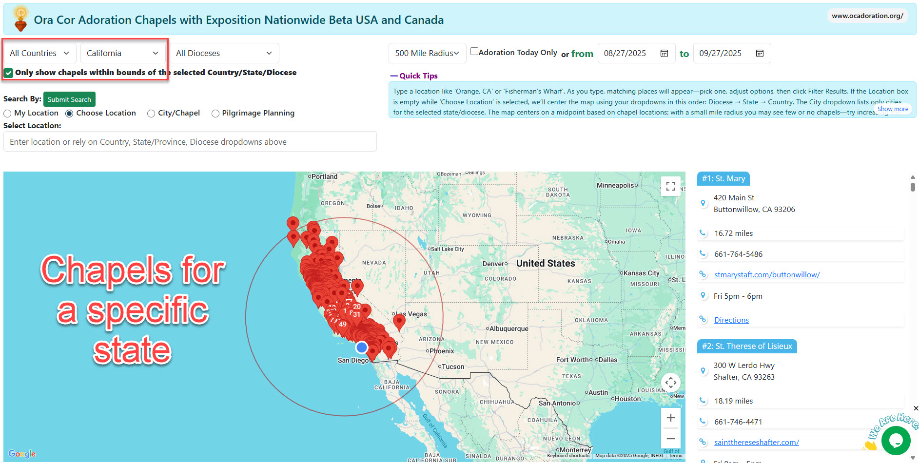
Task: Select the Pilgrimage Planning radio option
Action: pyautogui.click(x=215, y=114)
